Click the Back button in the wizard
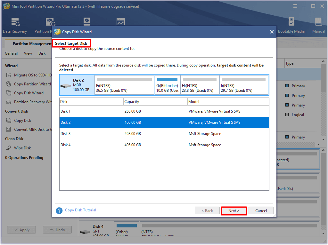This screenshot has width=328, height=245. (207, 211)
